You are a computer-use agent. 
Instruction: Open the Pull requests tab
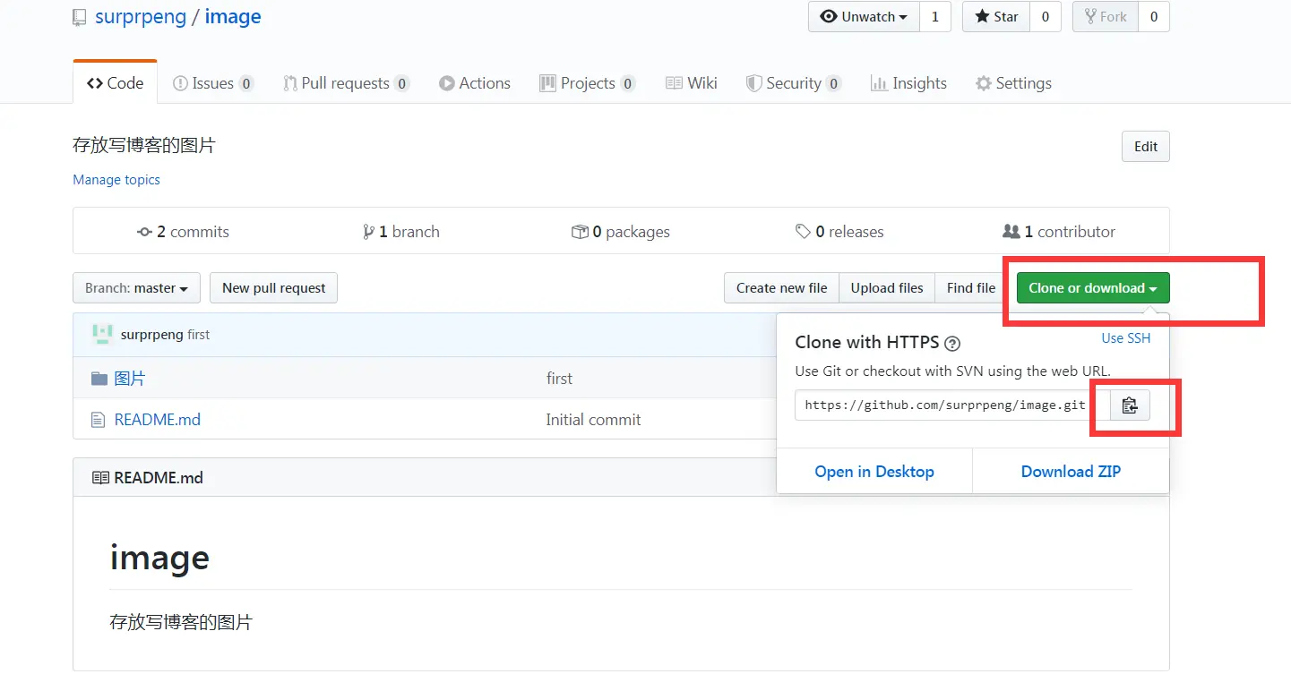346,83
